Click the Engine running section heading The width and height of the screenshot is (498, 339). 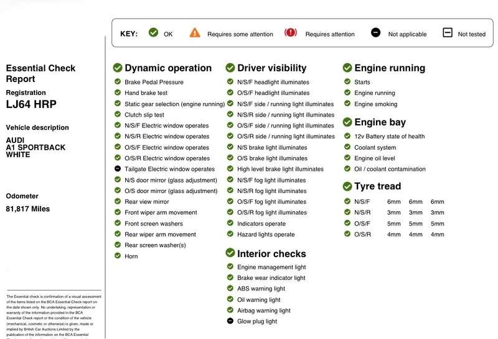click(x=389, y=68)
